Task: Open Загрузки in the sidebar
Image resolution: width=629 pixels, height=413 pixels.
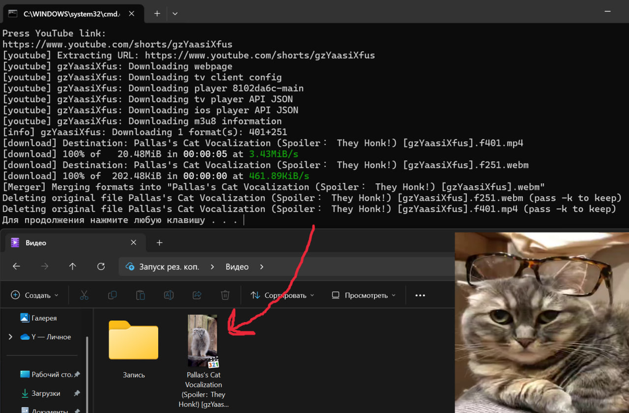Action: click(41, 394)
